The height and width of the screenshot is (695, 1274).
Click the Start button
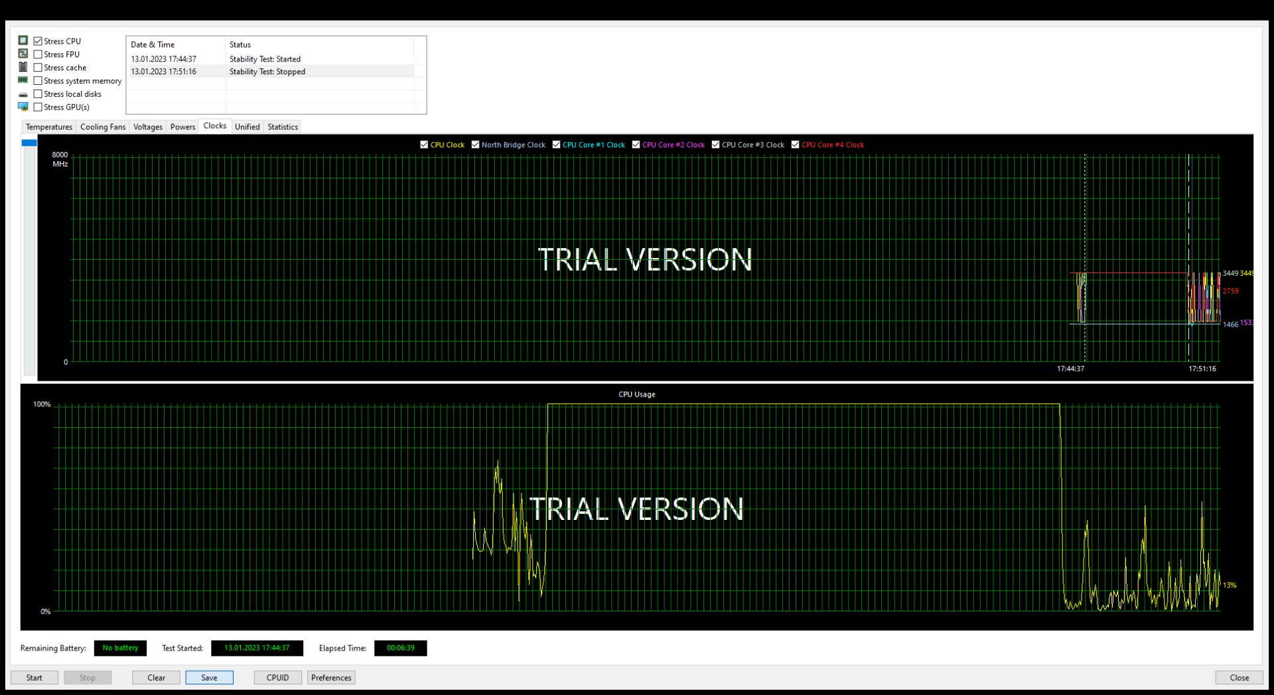point(35,678)
